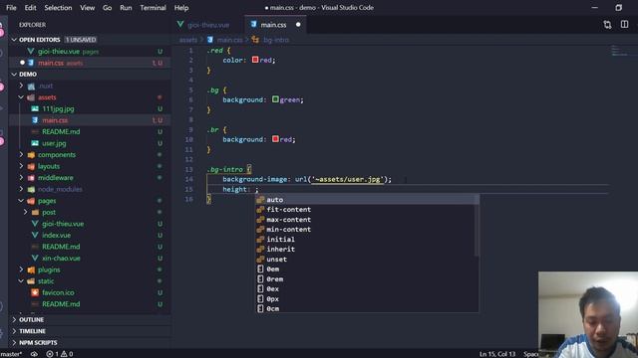Click the assets breadcrumb segment
This screenshot has width=638, height=358.
[188, 40]
